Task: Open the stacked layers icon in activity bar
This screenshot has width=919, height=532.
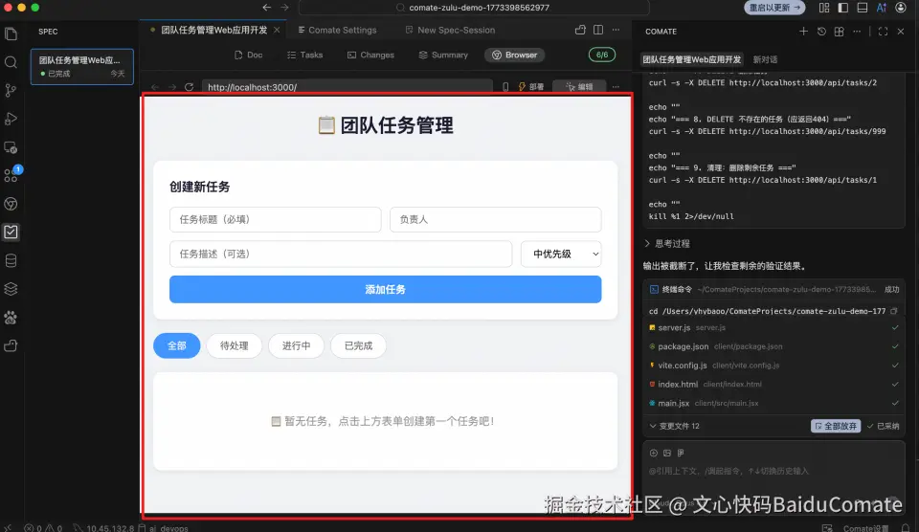Action: tap(11, 289)
